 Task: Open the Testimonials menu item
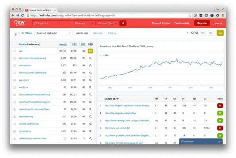coord(182,23)
